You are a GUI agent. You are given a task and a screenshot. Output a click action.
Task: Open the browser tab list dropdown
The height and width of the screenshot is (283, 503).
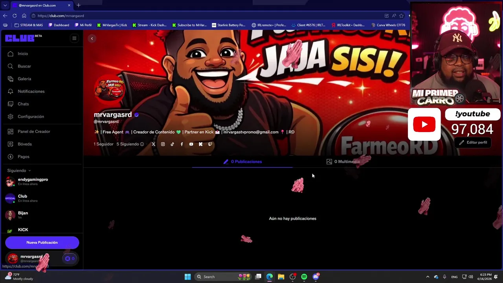(5, 5)
